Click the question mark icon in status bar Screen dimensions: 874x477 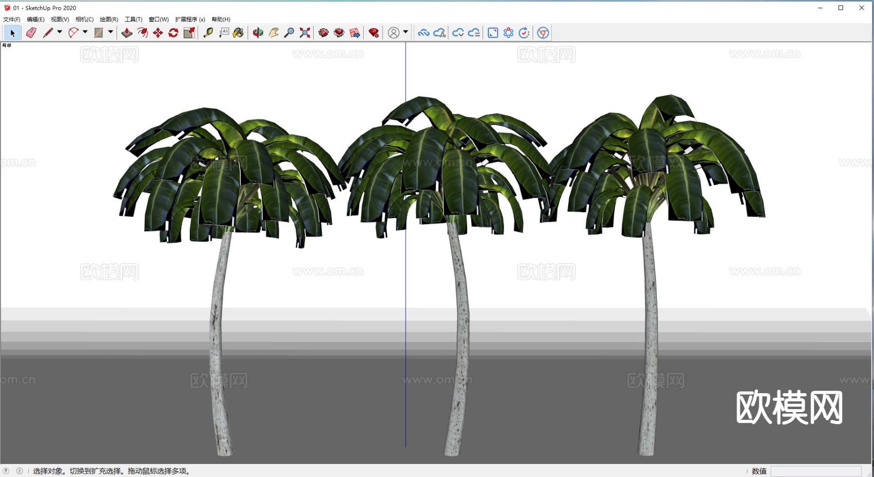(6, 471)
